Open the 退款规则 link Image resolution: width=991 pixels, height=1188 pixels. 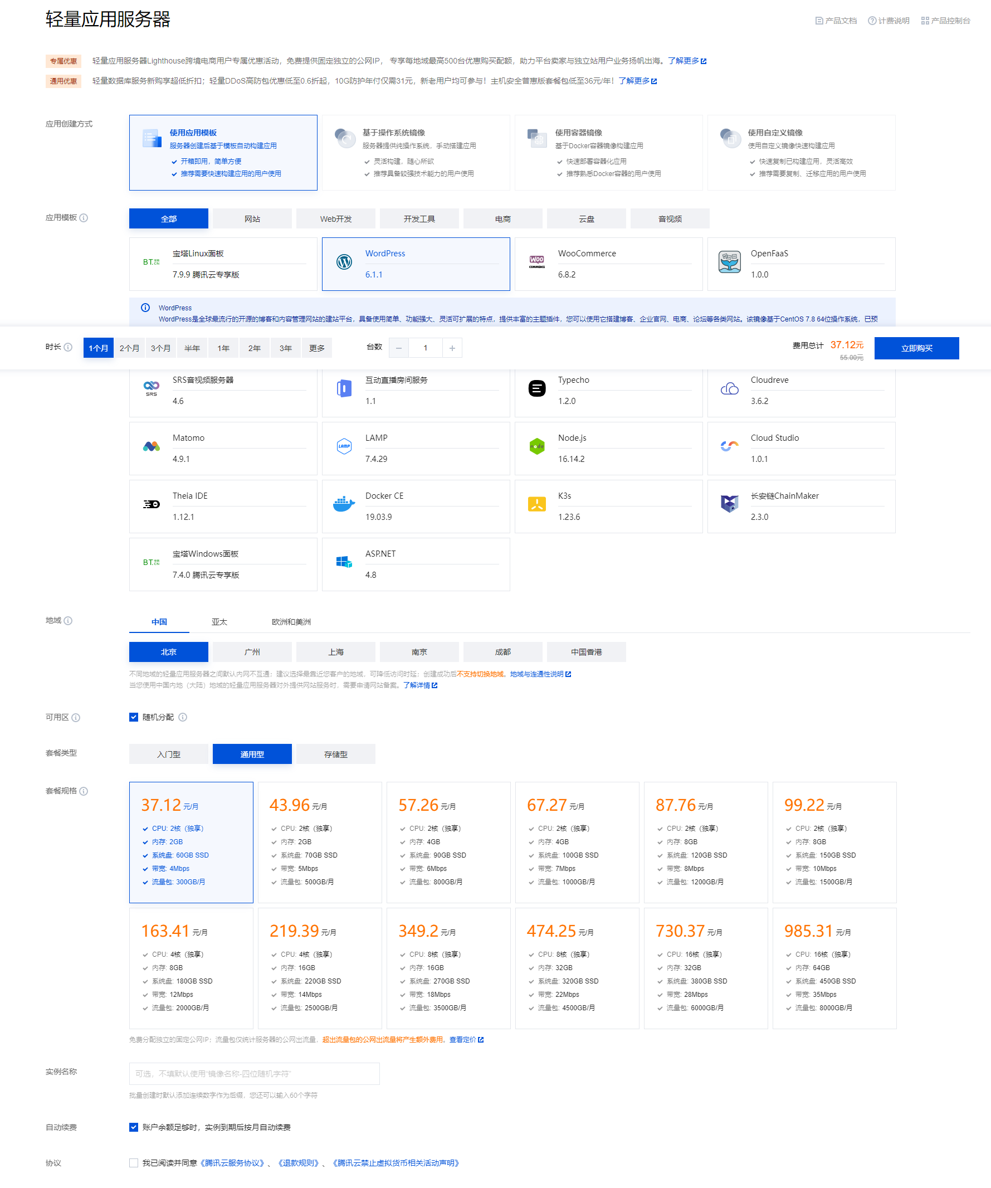click(299, 1162)
